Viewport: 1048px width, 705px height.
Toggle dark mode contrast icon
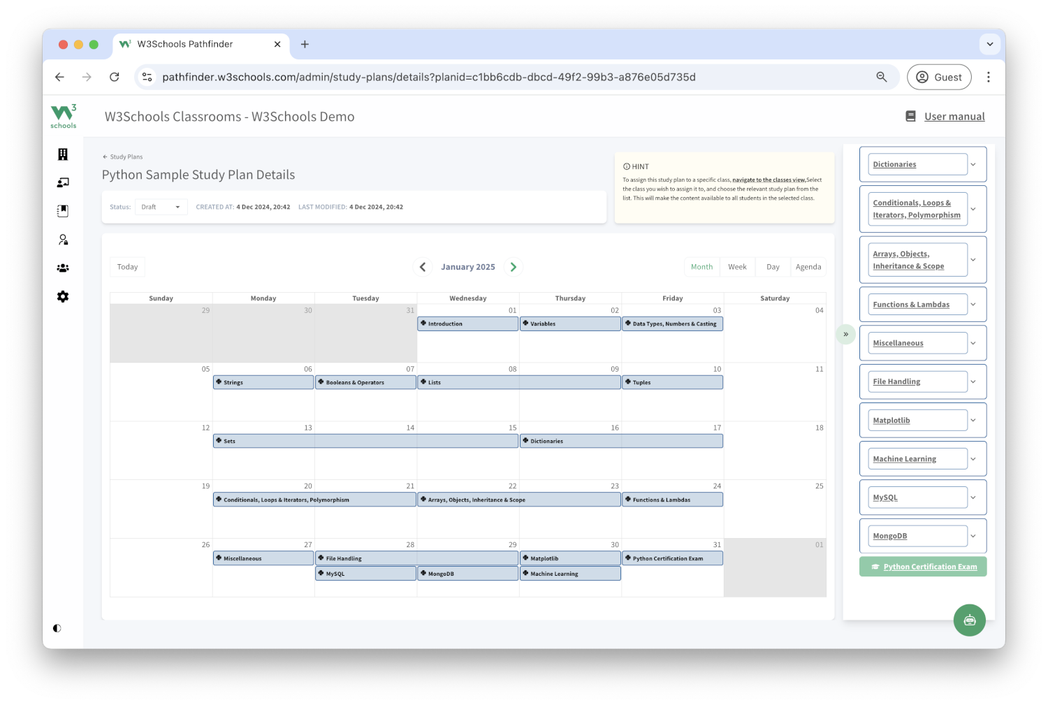point(57,628)
